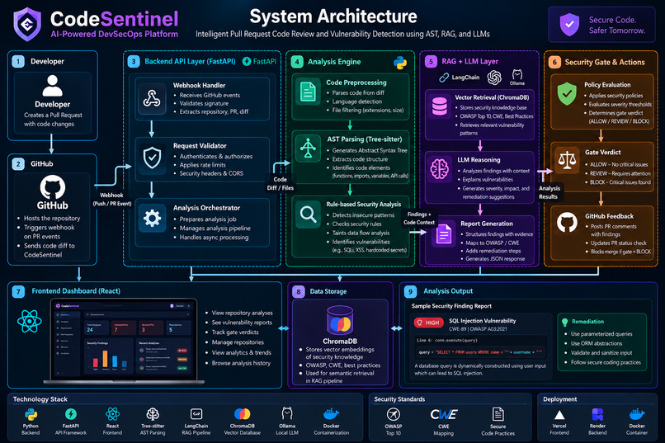The image size is (665, 443).
Task: Click the 'Security Gate & Actions' heading
Action: 605,63
